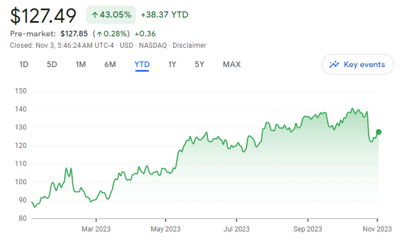Viewport: 402px width, 240px height.
Task: Switch to the 6M range tab
Action: tap(110, 64)
